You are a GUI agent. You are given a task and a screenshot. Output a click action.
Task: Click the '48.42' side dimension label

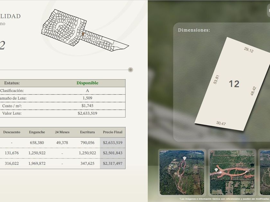tap(253, 91)
